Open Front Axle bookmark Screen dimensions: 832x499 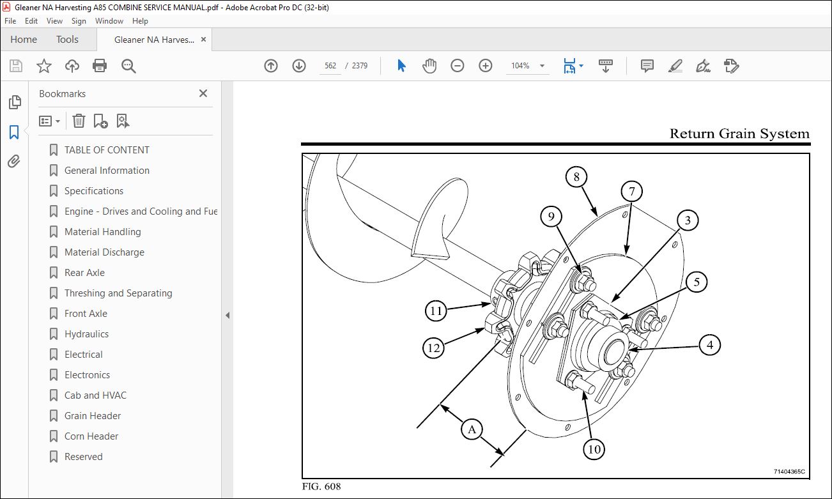(86, 314)
